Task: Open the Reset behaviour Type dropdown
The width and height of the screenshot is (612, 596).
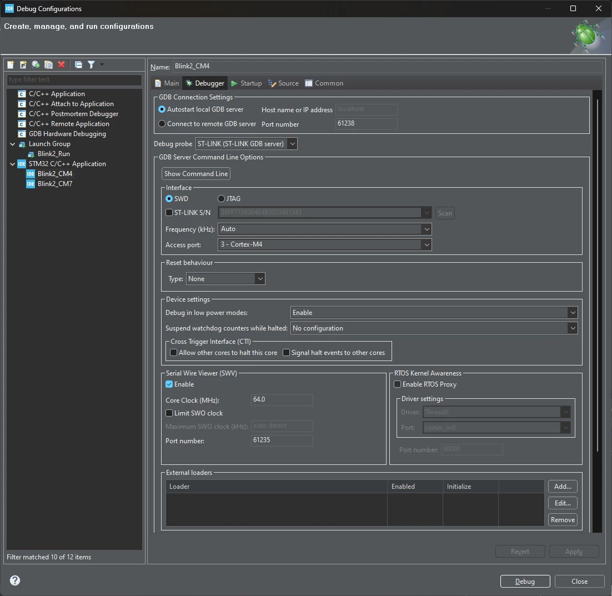Action: click(225, 279)
